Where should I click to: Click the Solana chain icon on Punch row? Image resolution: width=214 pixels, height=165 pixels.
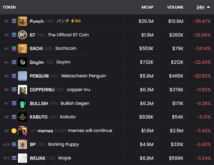14,21
